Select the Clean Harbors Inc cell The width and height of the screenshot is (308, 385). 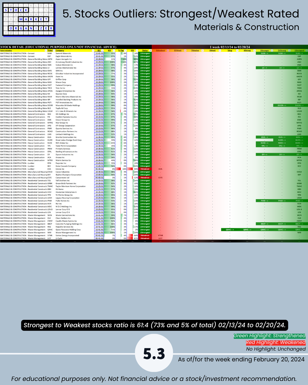[x=75, y=218]
